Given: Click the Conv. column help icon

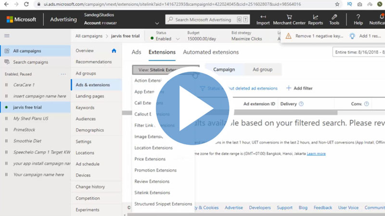Looking at the screenshot, I should click(366, 104).
